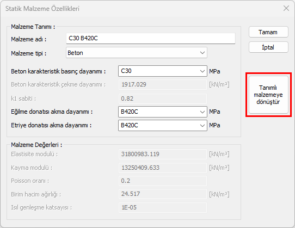
Task: Select the Beton çekme dayanımı value field
Action: pyautogui.click(x=163, y=84)
